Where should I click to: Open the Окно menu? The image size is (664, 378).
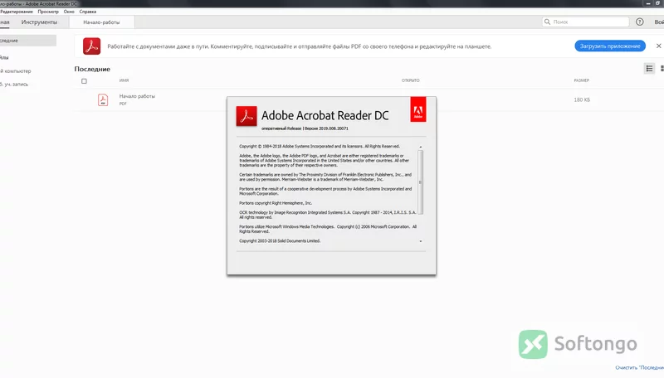(69, 12)
